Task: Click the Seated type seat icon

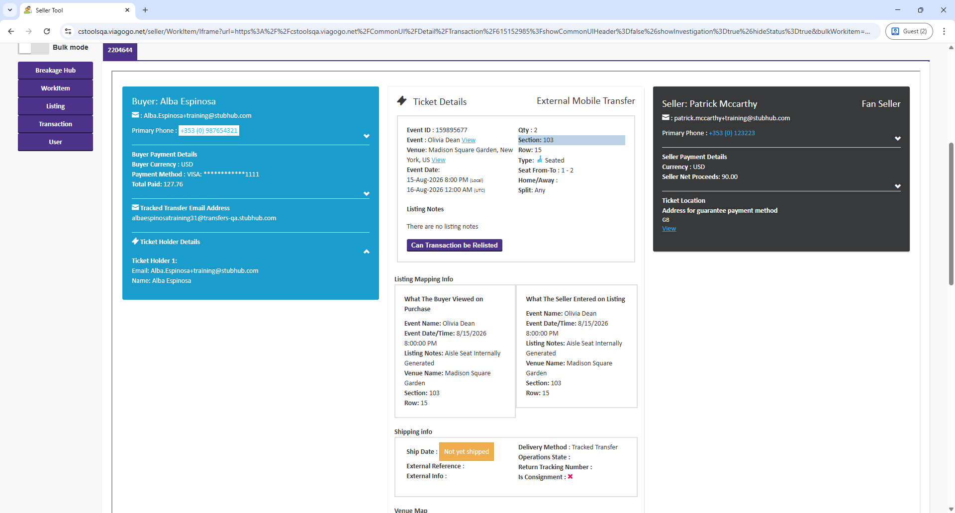Action: coord(540,160)
